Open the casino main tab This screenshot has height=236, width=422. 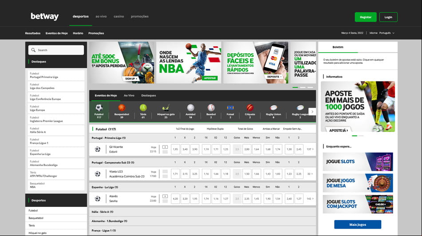118,16
